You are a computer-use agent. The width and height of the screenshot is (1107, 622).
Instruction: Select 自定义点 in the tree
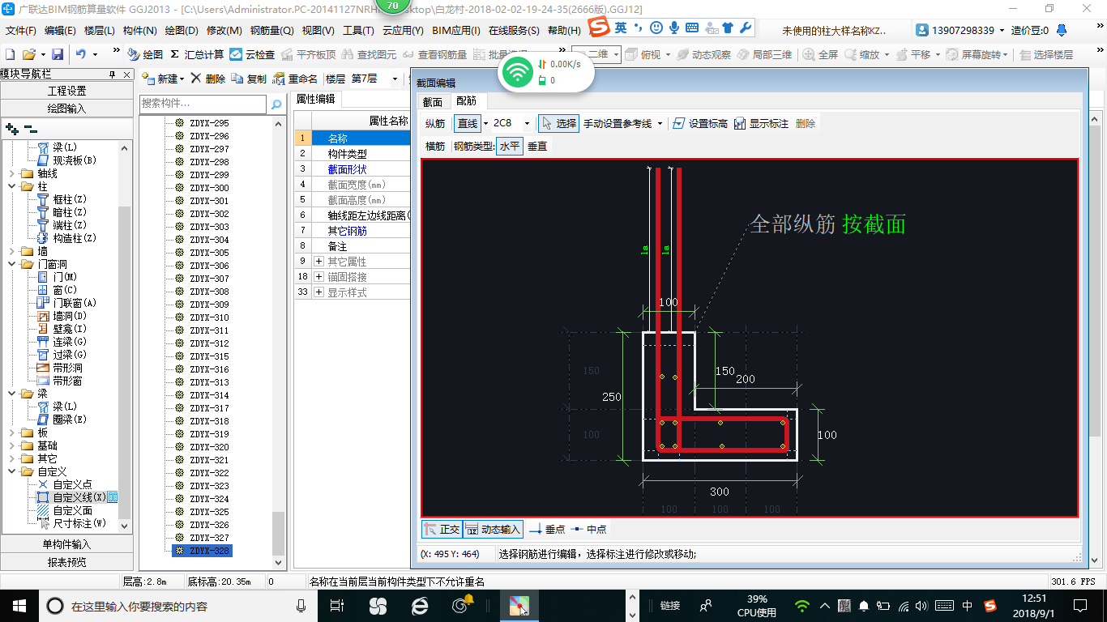(x=72, y=484)
